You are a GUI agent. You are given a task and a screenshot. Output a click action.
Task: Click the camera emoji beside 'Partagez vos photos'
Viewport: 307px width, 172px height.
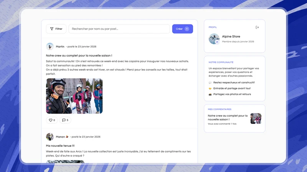coord(210,94)
